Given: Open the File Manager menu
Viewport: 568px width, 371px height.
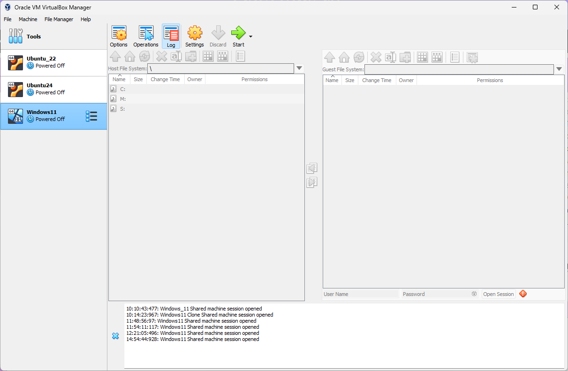Looking at the screenshot, I should 59,19.
